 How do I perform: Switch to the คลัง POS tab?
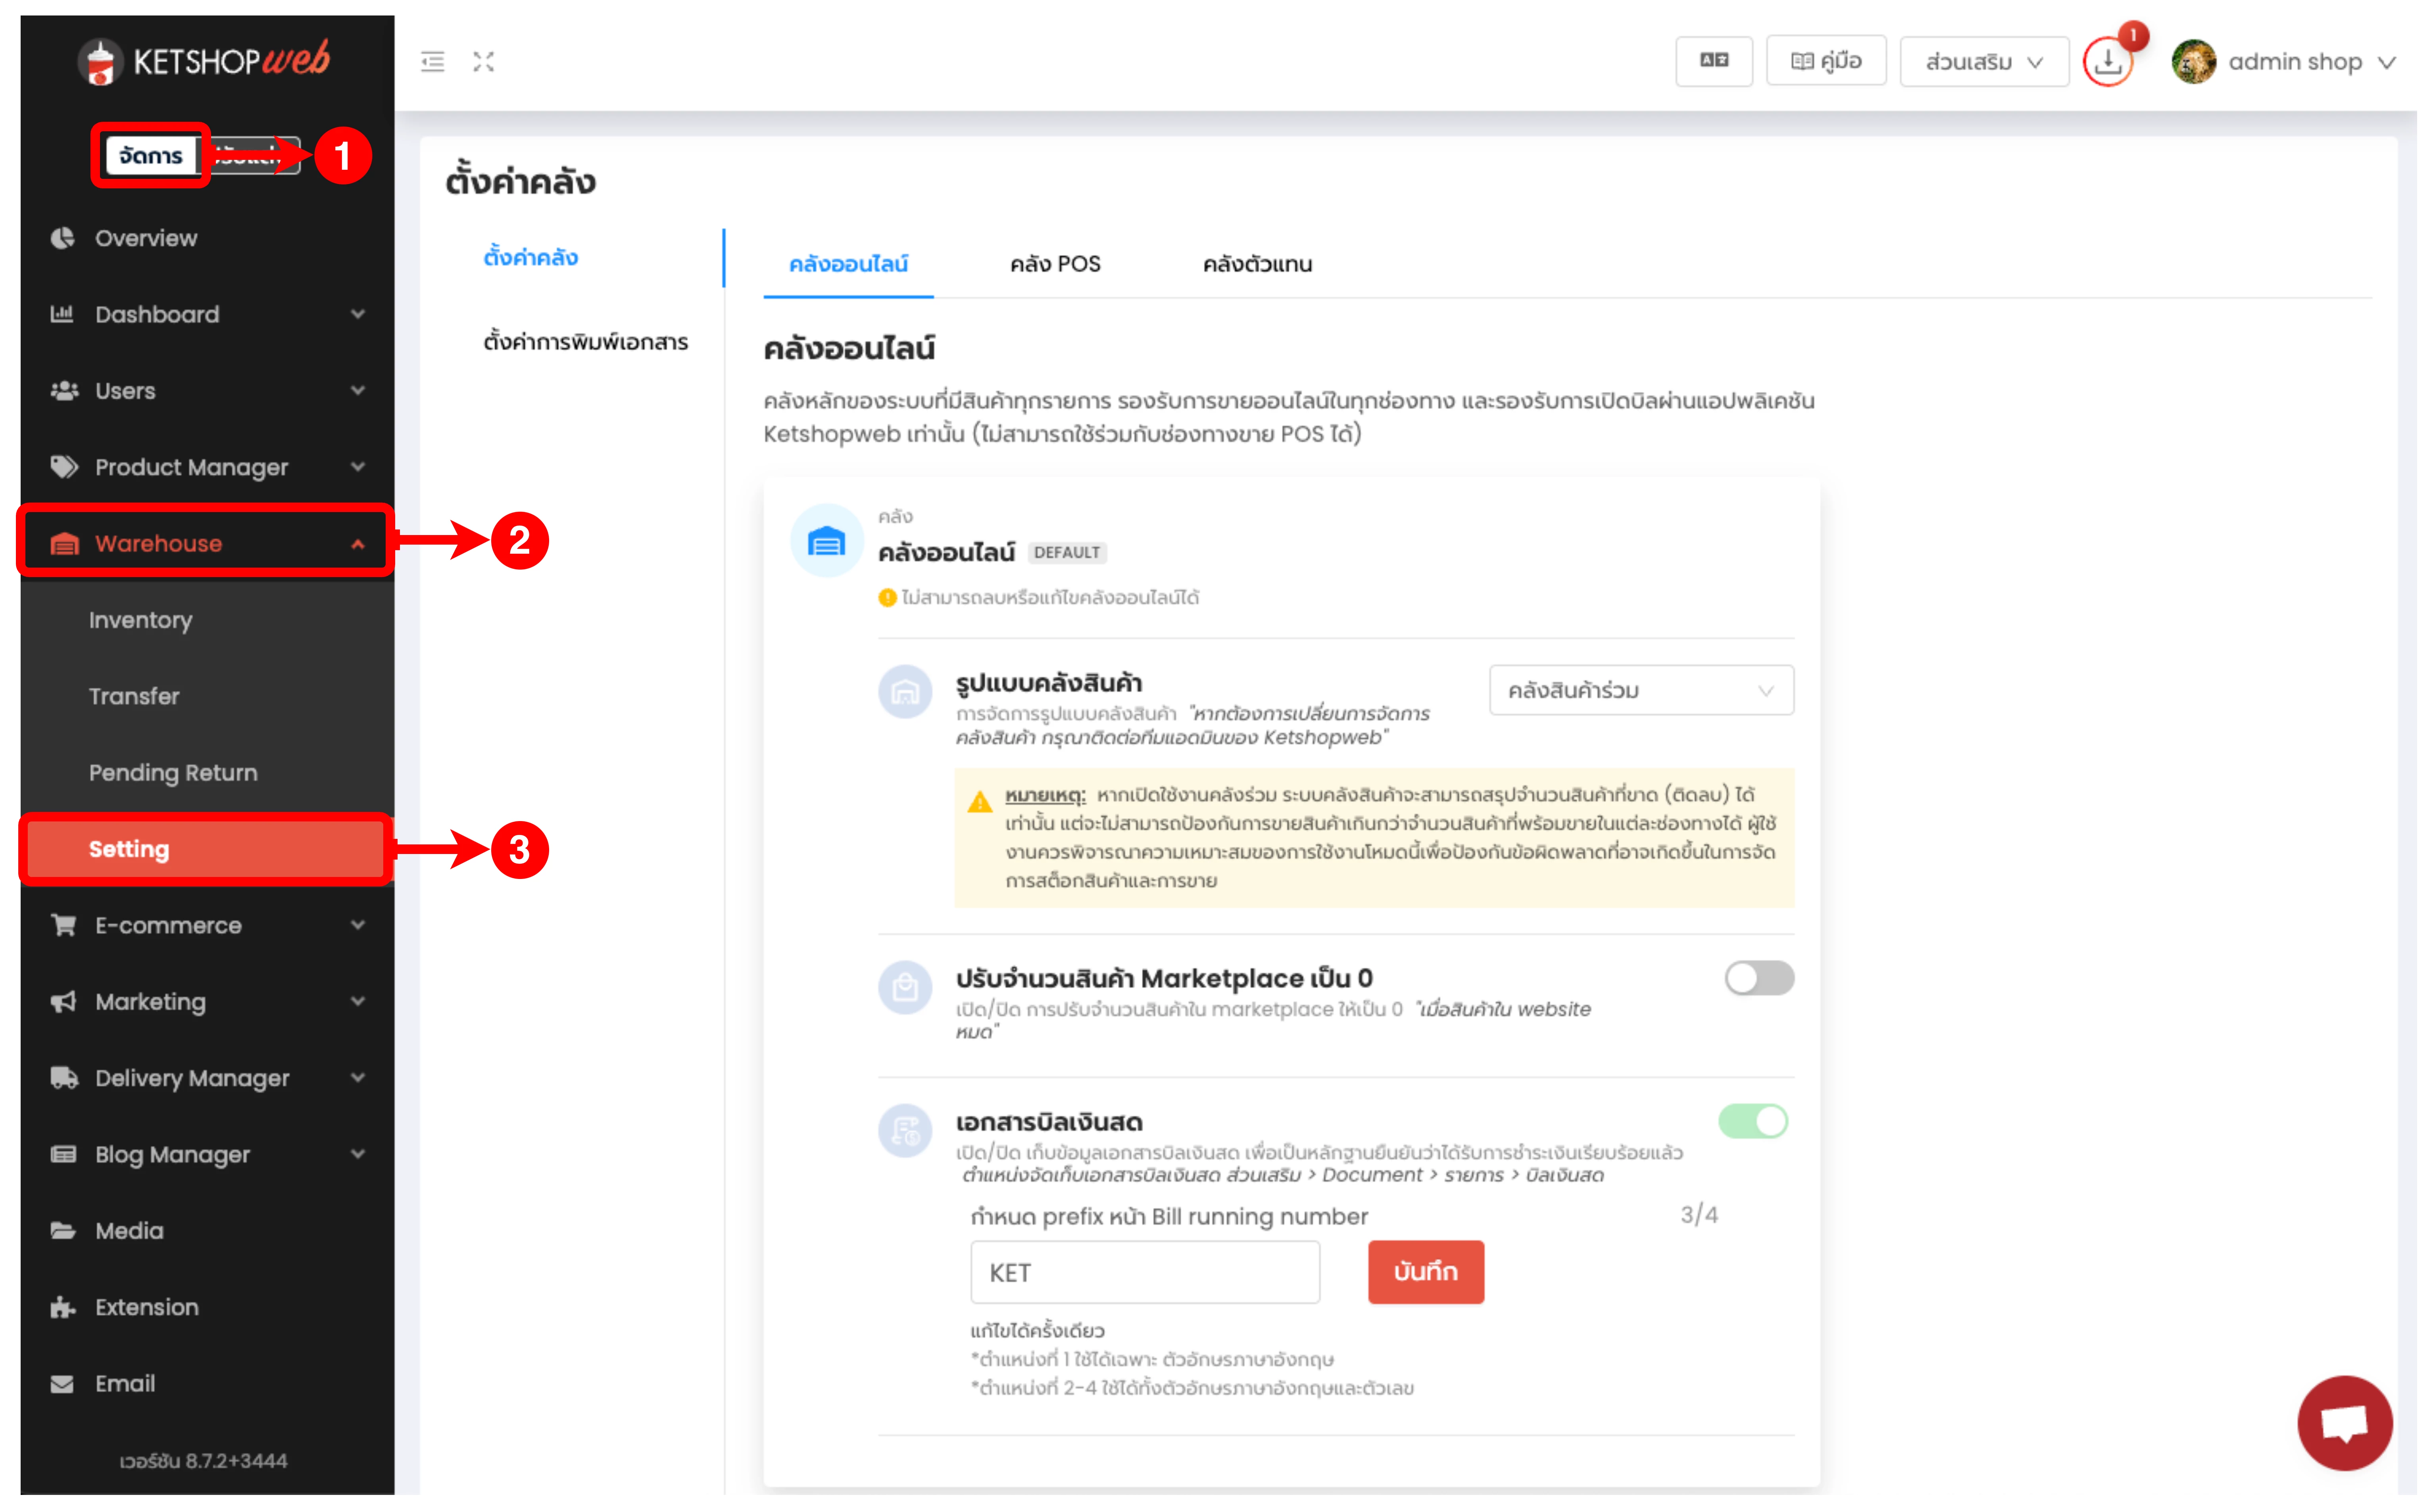[1055, 264]
